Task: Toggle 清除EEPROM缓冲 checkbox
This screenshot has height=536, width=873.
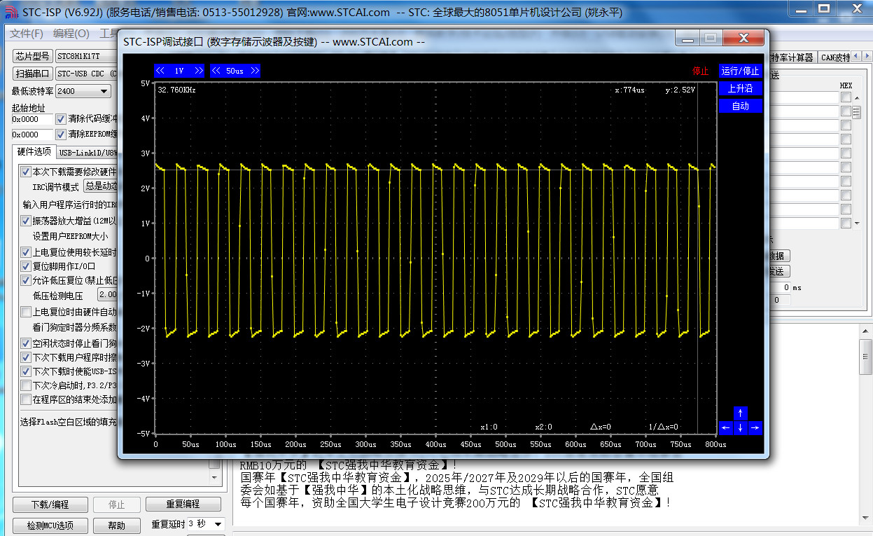Action: point(60,134)
